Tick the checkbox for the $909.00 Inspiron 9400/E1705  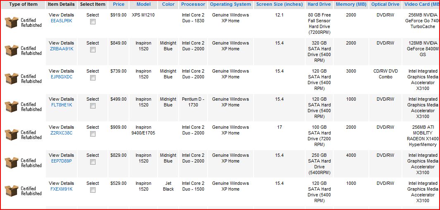coord(93,134)
